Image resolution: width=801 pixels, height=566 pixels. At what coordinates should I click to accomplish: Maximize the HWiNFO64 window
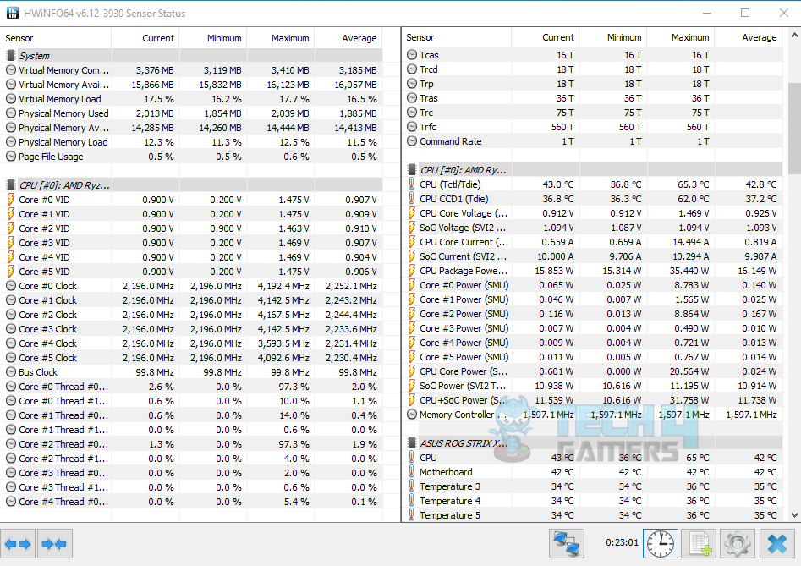(x=745, y=13)
